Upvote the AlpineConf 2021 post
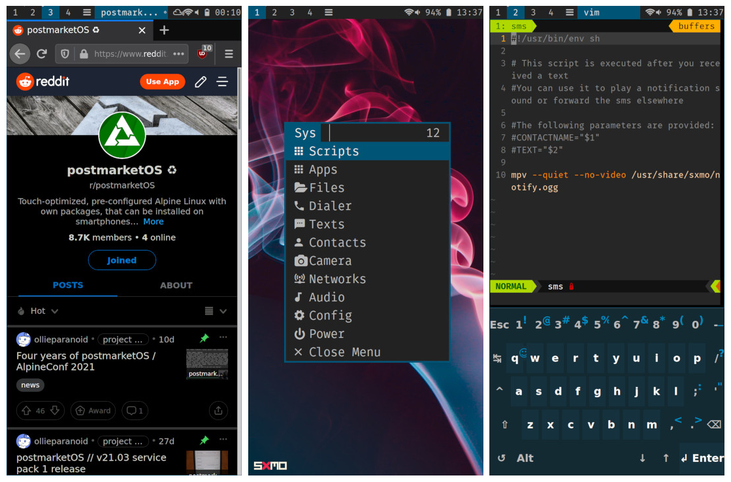This screenshot has height=482, width=731. point(27,411)
